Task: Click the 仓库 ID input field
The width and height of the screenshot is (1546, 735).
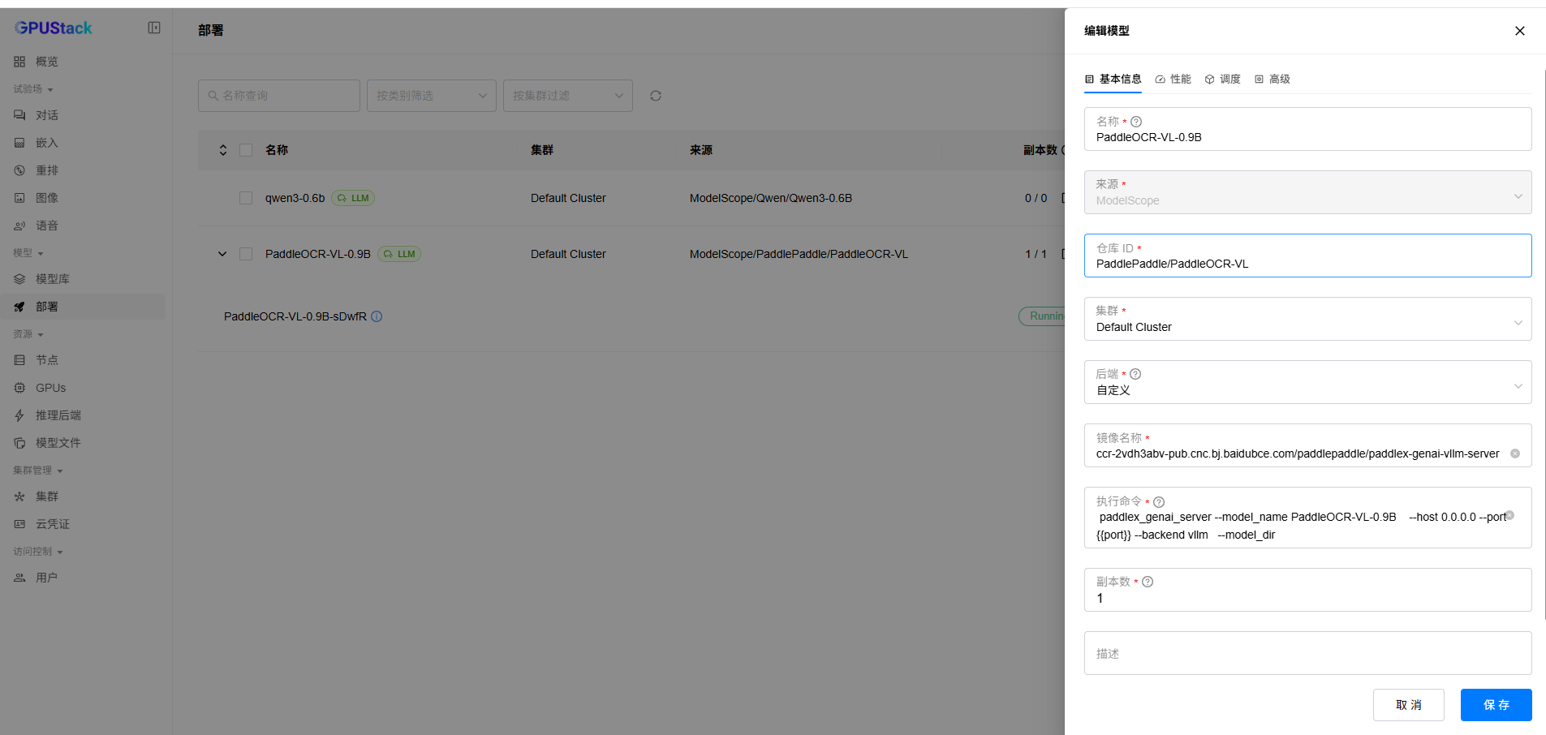Action: point(1308,256)
